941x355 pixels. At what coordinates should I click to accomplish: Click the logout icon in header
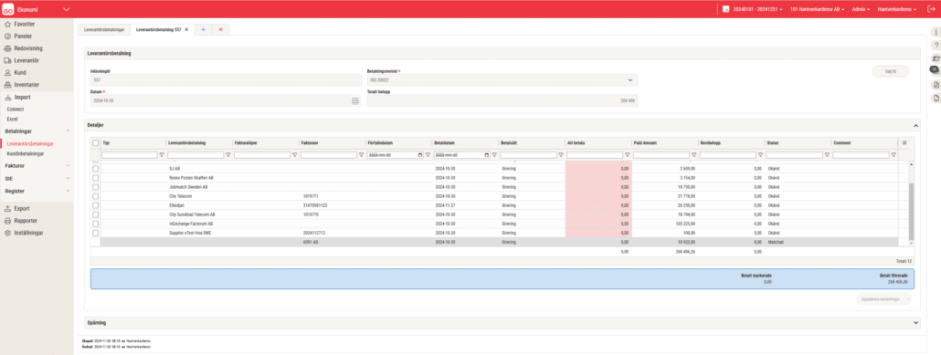click(931, 10)
